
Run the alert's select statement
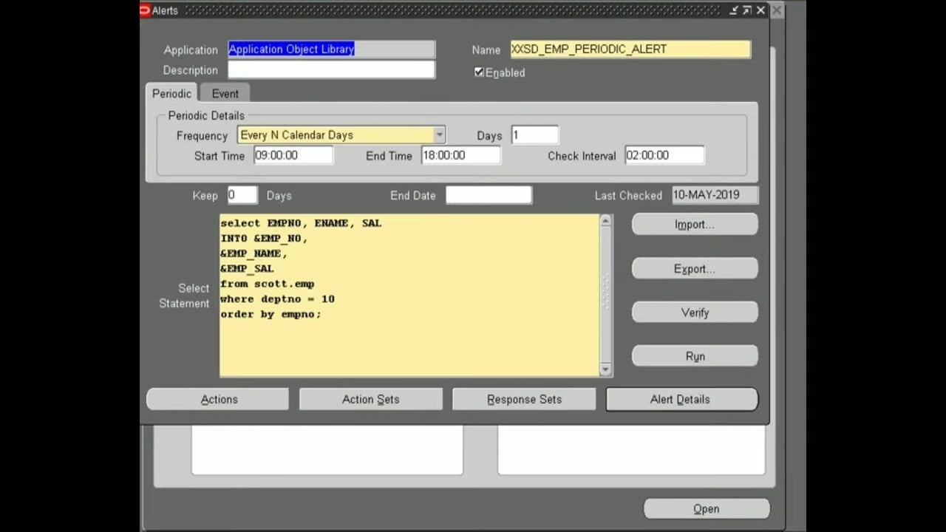[695, 356]
